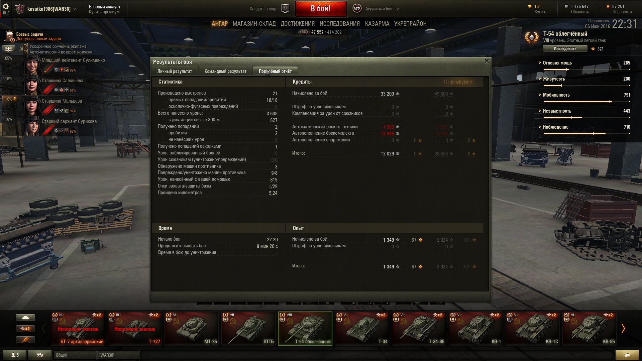Toggle Ускоренное обучение экипажа checkbox
The image size is (642, 361).
[x=26, y=46]
